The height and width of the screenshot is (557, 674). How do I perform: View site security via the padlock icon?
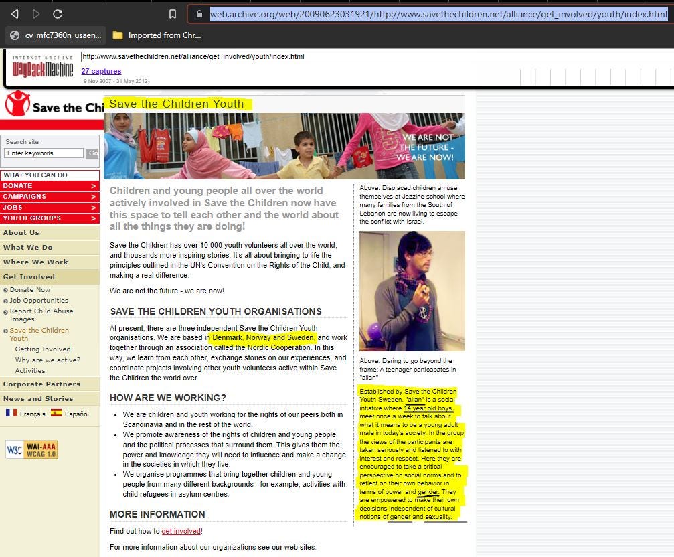point(199,14)
